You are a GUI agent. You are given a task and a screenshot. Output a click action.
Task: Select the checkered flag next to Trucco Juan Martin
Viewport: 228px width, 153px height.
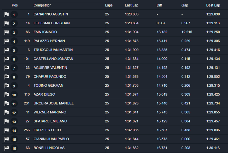(7, 50)
